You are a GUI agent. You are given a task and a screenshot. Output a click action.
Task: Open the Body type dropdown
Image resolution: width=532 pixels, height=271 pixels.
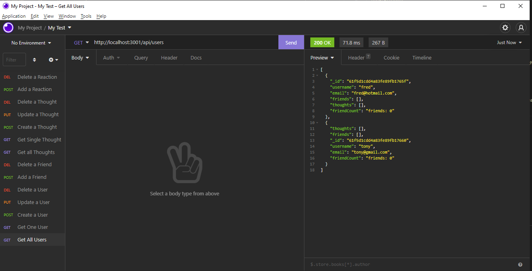[80, 58]
